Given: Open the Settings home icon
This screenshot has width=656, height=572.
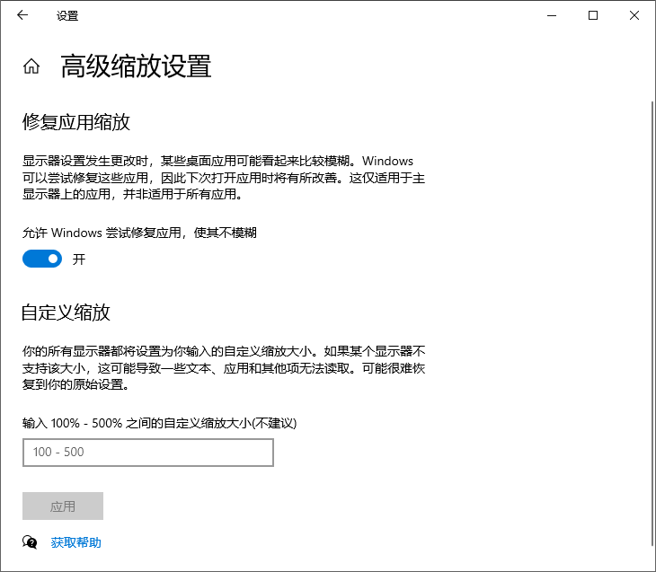Looking at the screenshot, I should [x=31, y=66].
